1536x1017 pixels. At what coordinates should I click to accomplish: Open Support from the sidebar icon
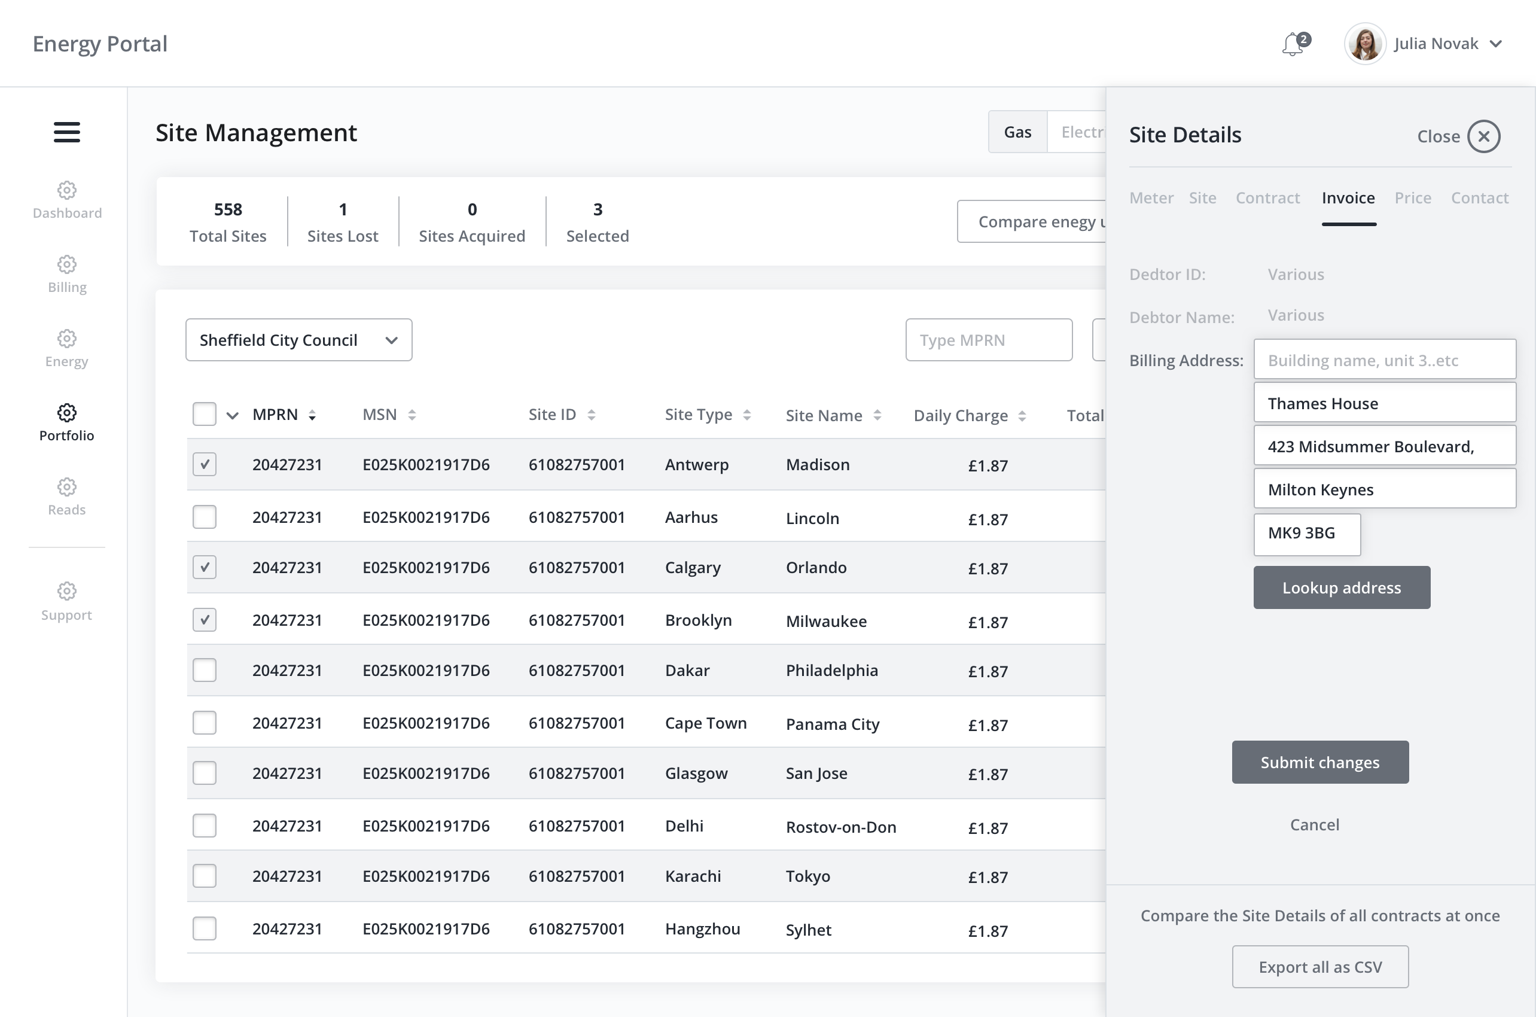[67, 591]
